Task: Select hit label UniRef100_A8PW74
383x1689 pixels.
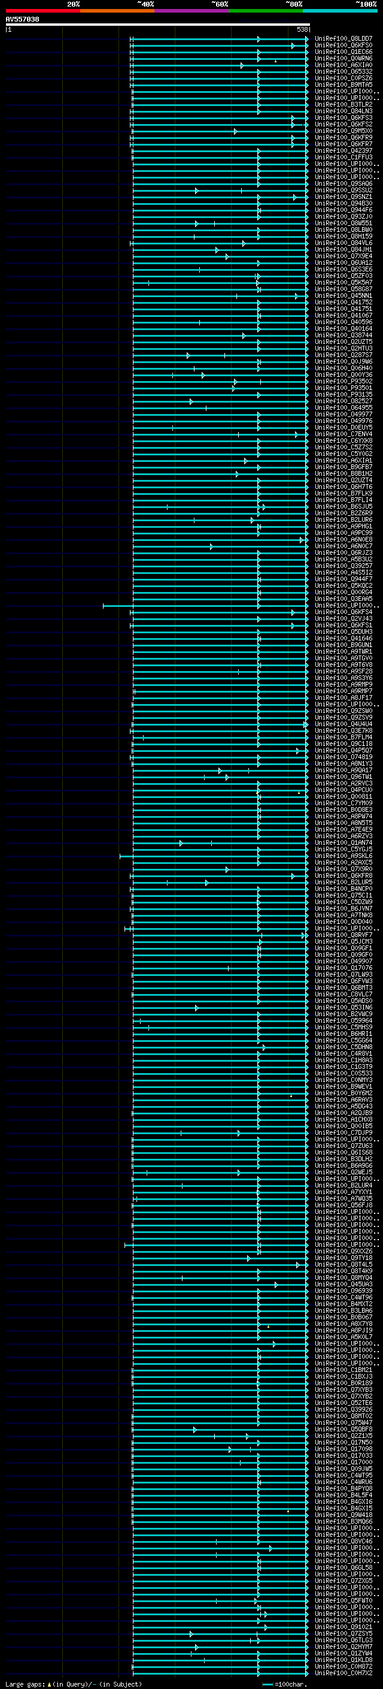Action: [344, 816]
